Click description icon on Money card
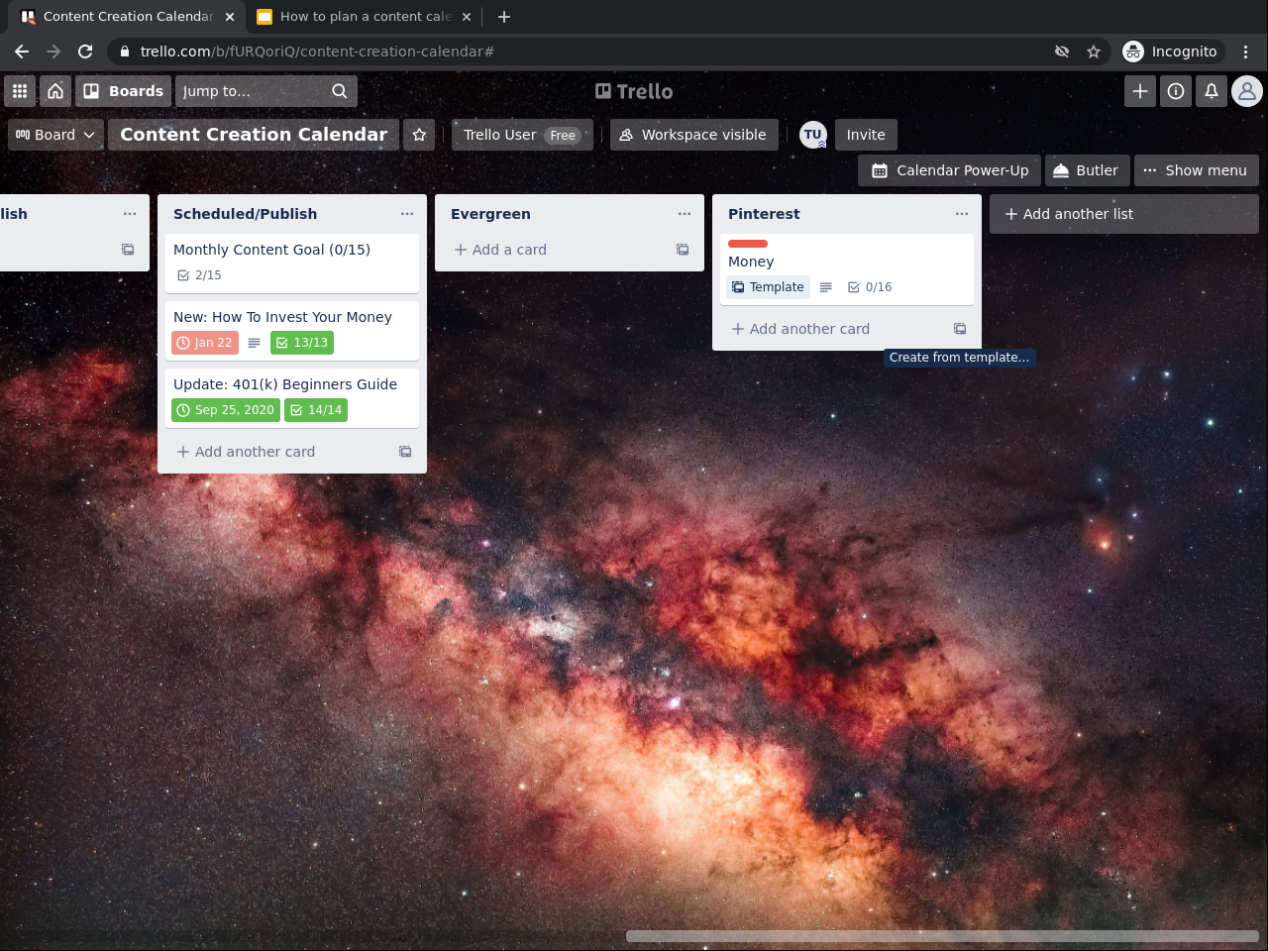1268x951 pixels. click(826, 287)
